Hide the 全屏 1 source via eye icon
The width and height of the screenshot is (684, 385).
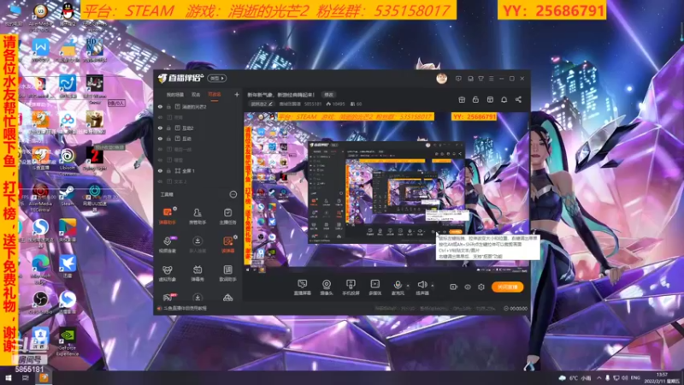pos(160,170)
